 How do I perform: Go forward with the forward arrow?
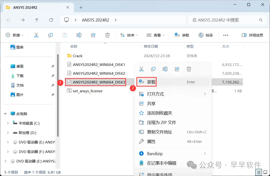click(x=22, y=20)
